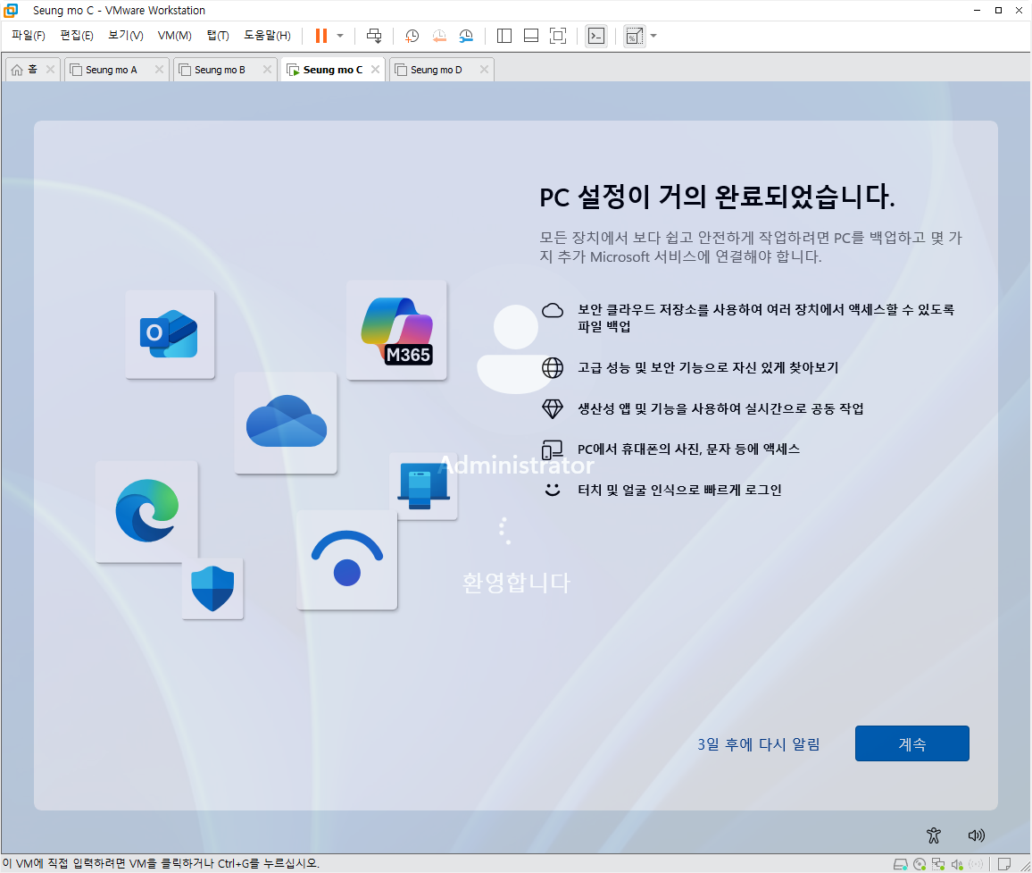Click the guest volume speaker icon
1032x873 pixels.
pos(976,835)
